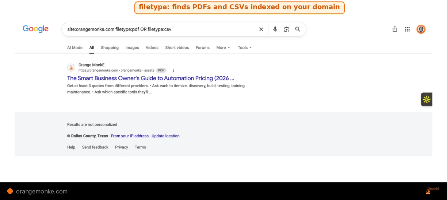Open the Terms footer link
This screenshot has width=447, height=200.
pyautogui.click(x=140, y=147)
